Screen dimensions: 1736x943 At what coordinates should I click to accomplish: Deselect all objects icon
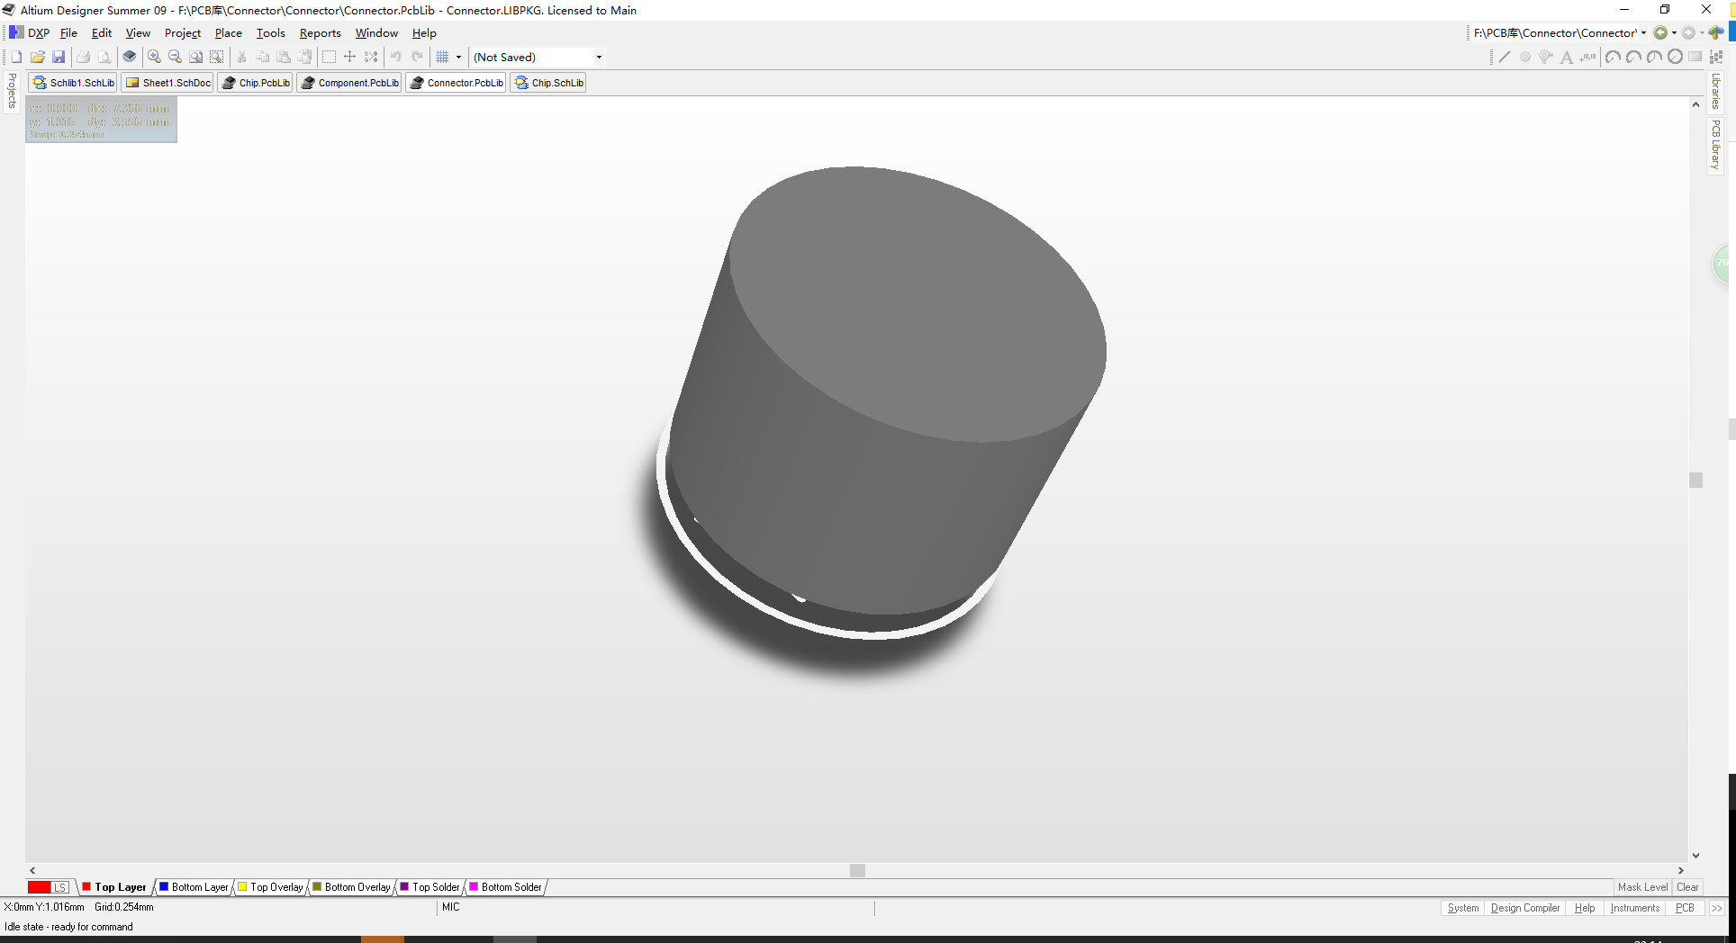371,57
